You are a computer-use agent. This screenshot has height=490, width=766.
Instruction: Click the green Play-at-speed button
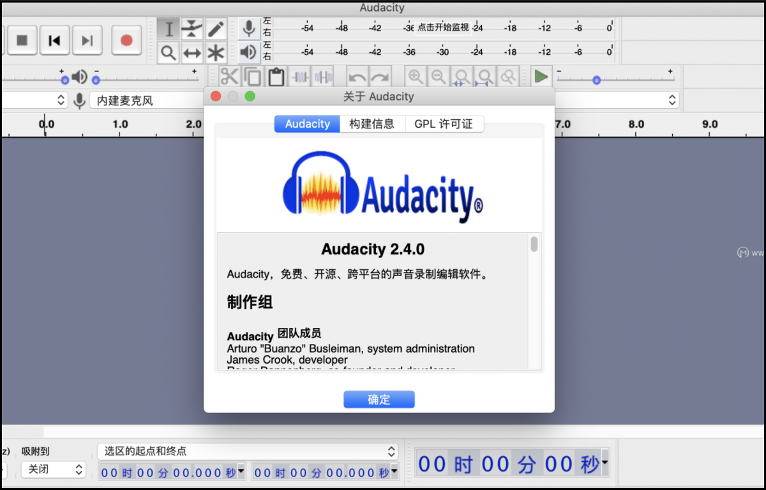pyautogui.click(x=541, y=77)
